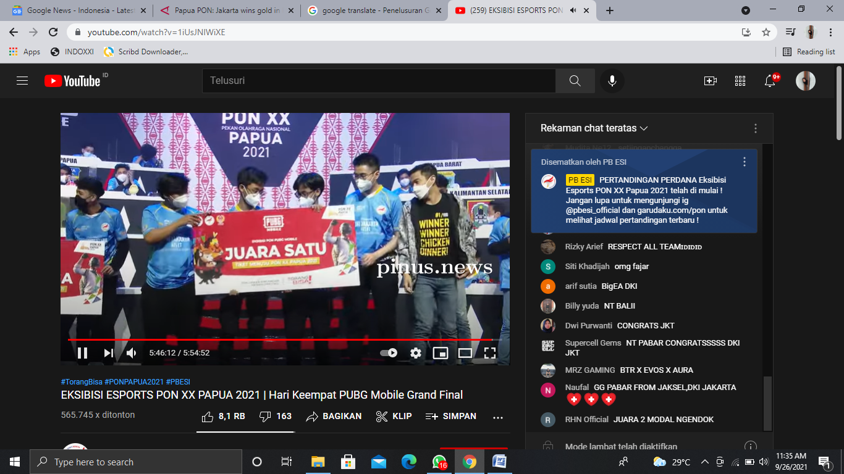Open the media control toolbar icon

click(x=790, y=32)
